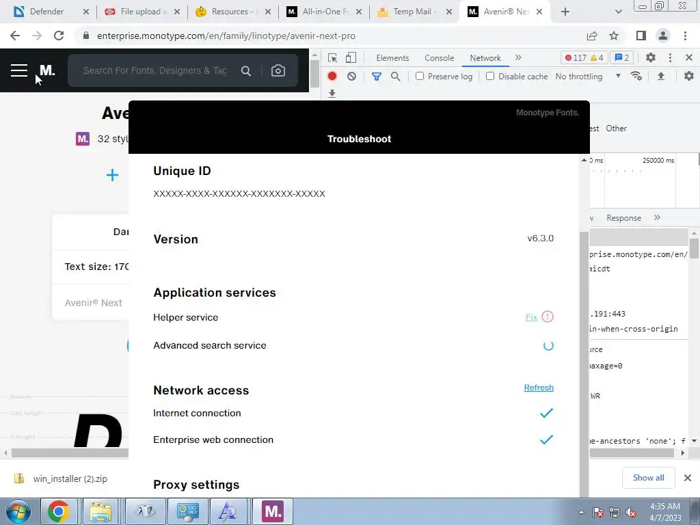The height and width of the screenshot is (525, 700).
Task: Click the Search For Fonts input field
Action: coord(155,70)
